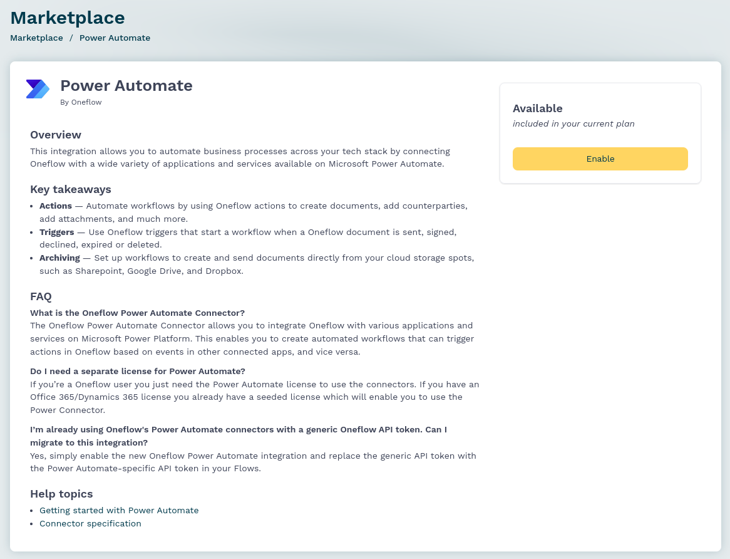This screenshot has height=559, width=730.
Task: Click the FAQ heading
Action: point(41,296)
